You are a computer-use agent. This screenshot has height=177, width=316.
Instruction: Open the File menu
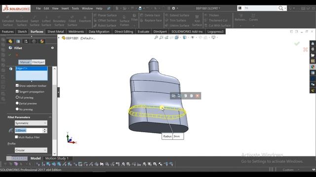click(x=39, y=8)
